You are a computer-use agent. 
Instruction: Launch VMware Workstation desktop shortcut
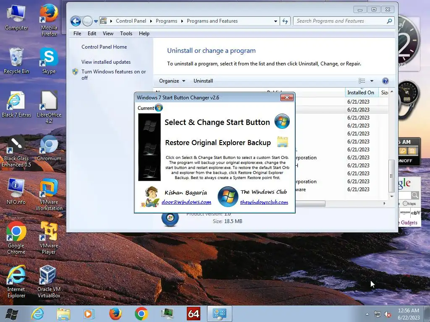49,195
